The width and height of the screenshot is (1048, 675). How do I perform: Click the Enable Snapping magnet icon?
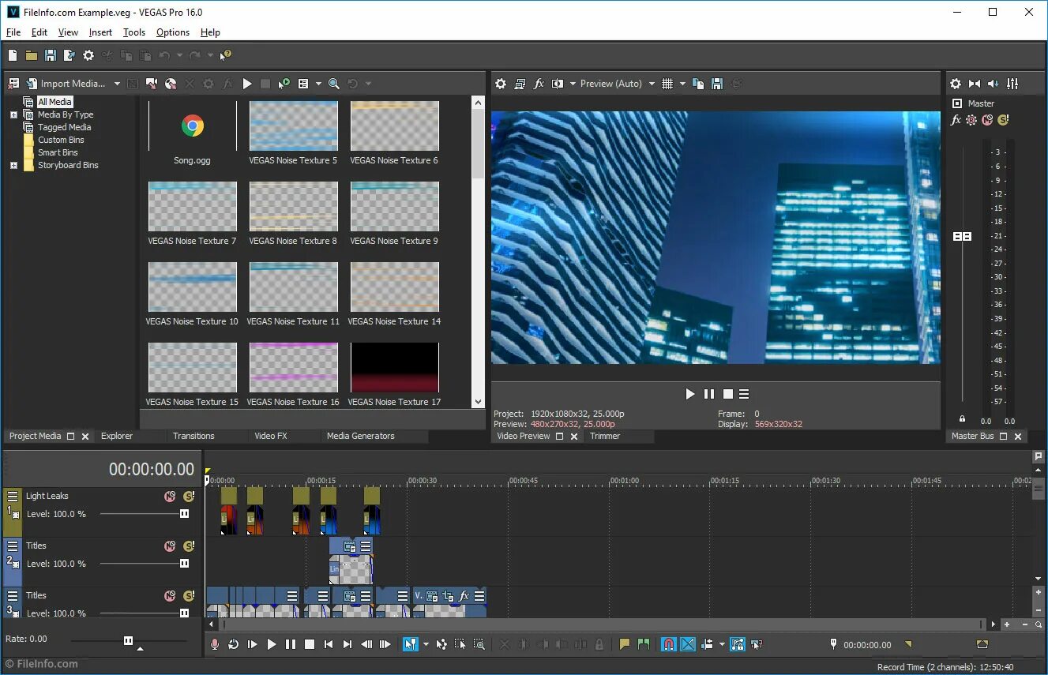point(668,644)
